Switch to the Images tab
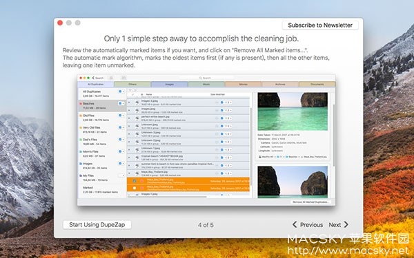The height and width of the screenshot is (258, 414). coord(170,84)
